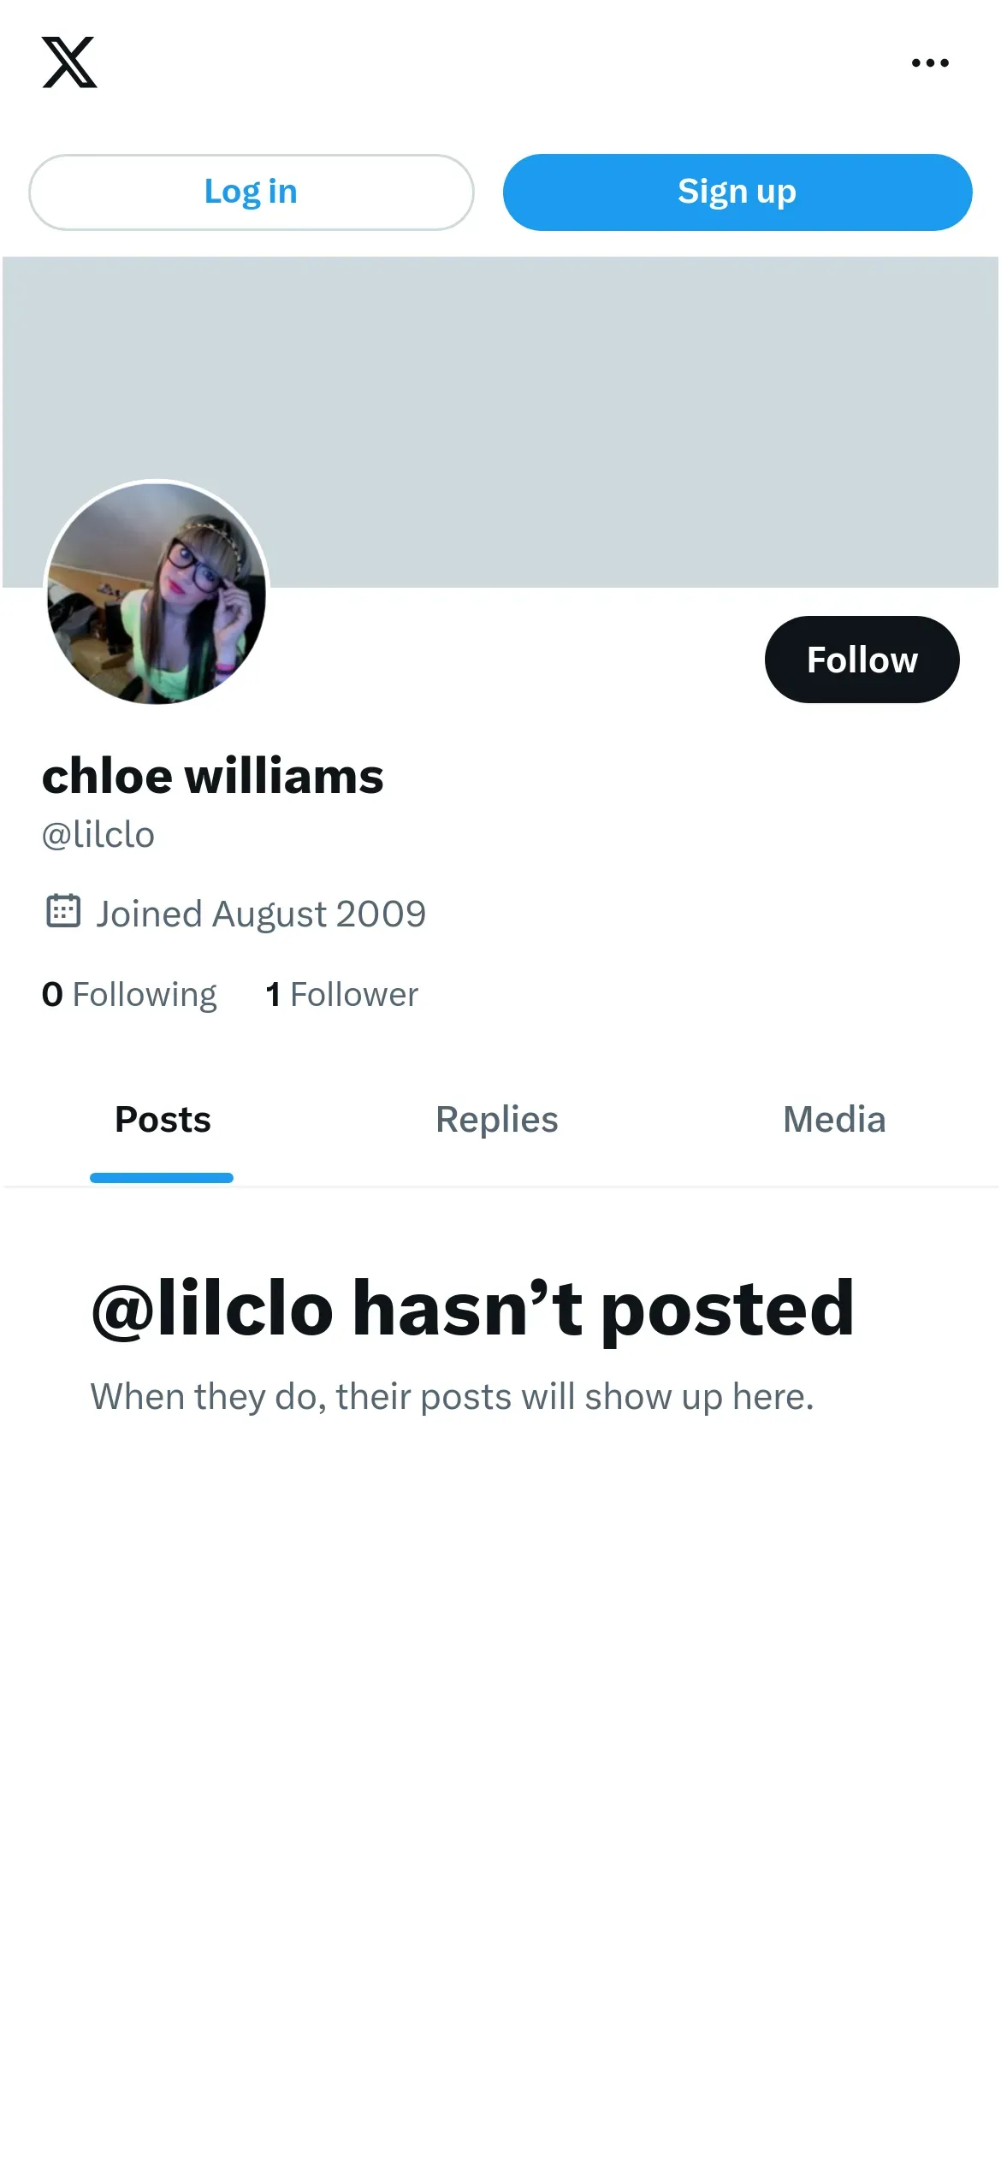
Task: Click 'When they do, their posts' message
Action: point(452,1397)
